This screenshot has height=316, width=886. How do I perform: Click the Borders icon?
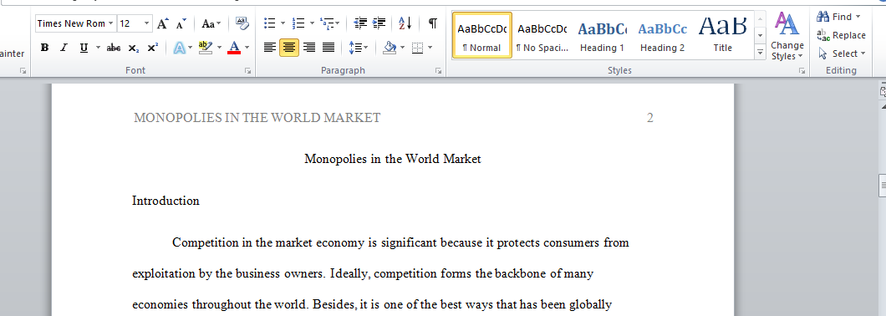[418, 48]
